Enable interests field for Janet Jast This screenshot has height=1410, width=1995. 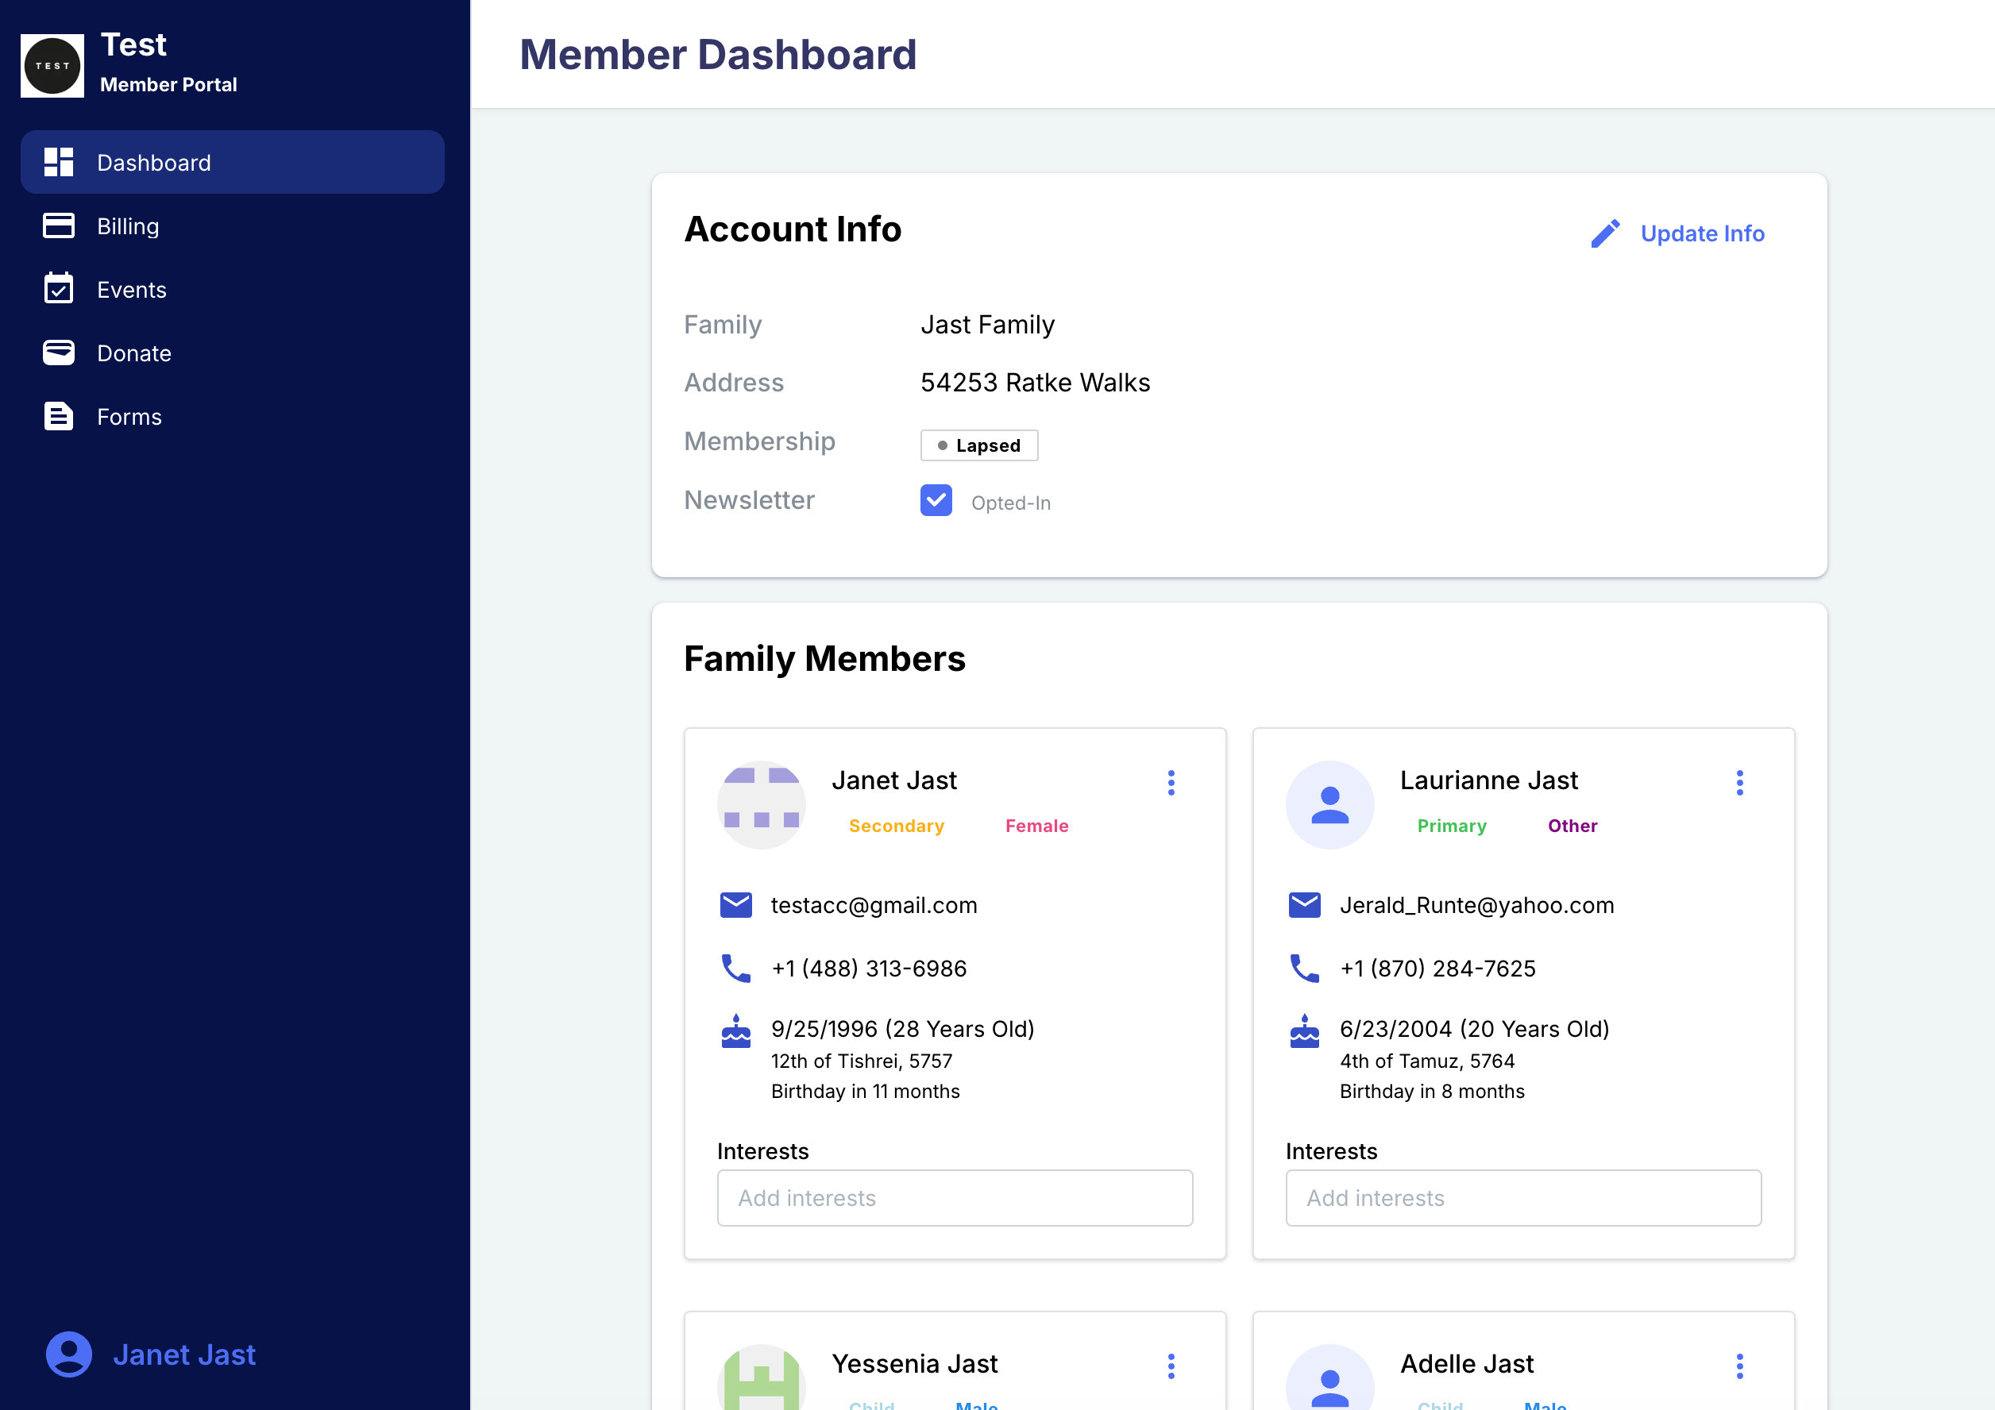[955, 1198]
